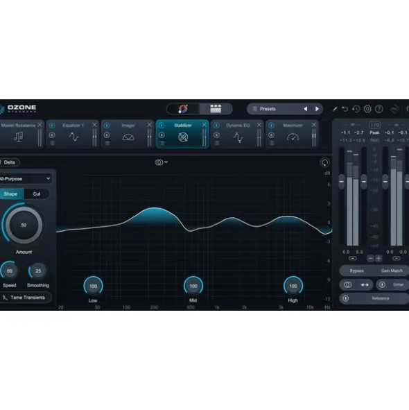
Task: Click the plus meter zoom button
Action: coord(378,258)
